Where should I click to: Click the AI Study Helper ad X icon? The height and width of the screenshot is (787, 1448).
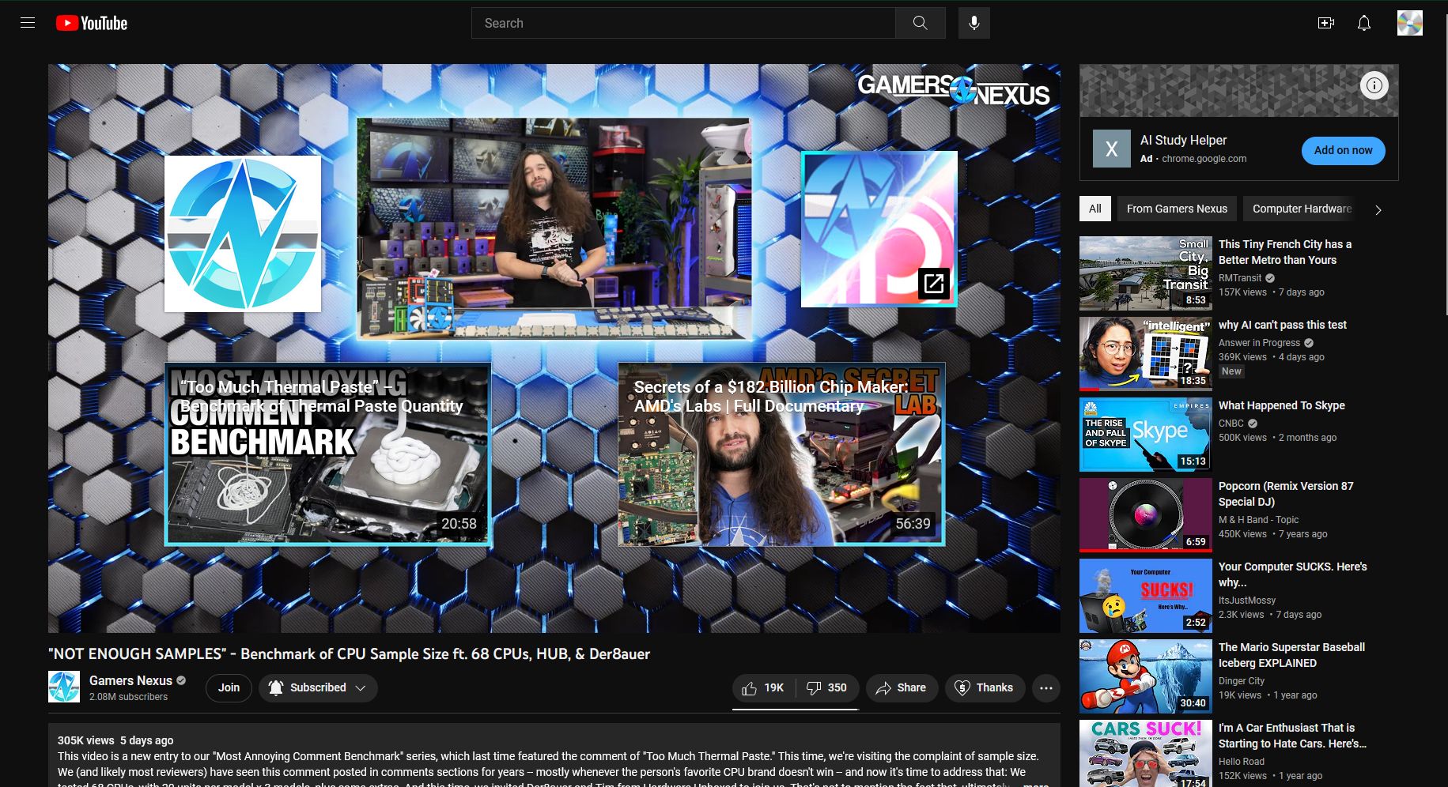click(x=1111, y=149)
